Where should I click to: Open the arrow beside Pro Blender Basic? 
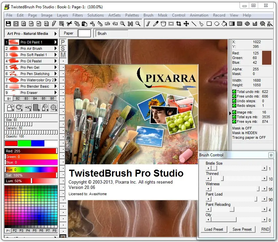[x=55, y=86]
